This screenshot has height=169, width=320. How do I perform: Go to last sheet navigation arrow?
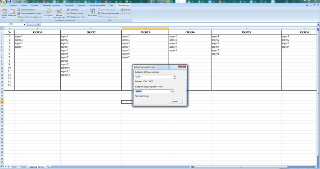pyautogui.click(x=9, y=167)
